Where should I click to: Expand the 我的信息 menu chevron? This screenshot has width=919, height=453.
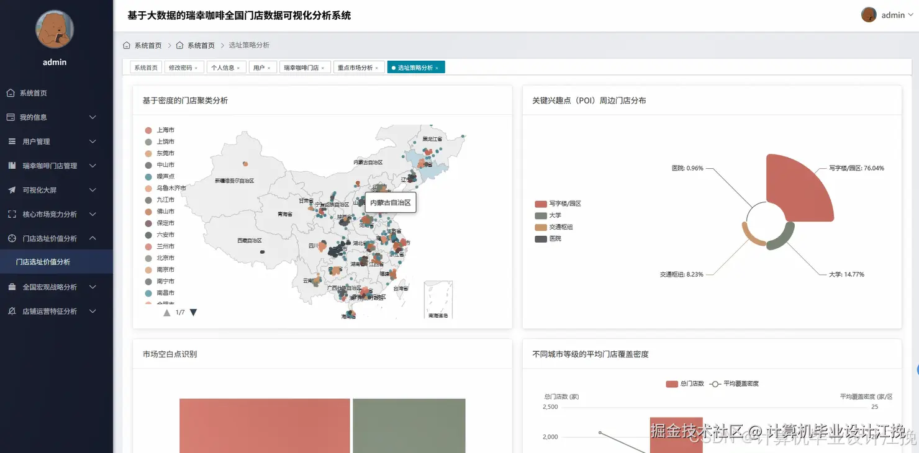tap(93, 117)
